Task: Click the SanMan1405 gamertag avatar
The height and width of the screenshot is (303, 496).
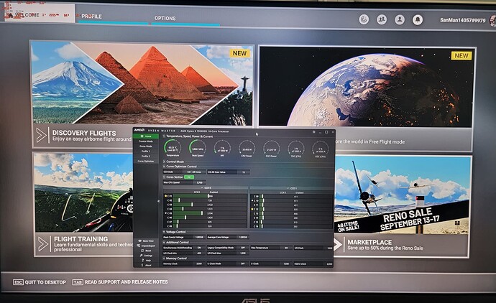Action: (x=492, y=21)
